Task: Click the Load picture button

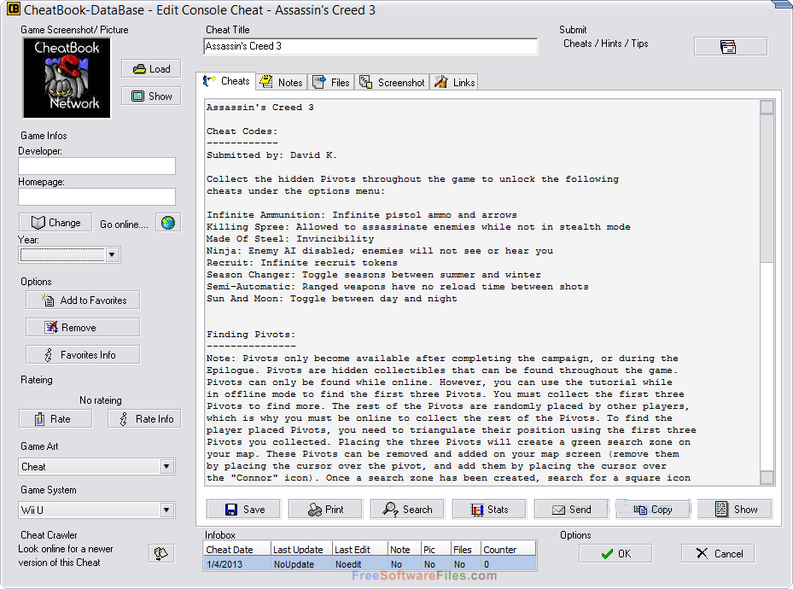Action: coord(151,69)
